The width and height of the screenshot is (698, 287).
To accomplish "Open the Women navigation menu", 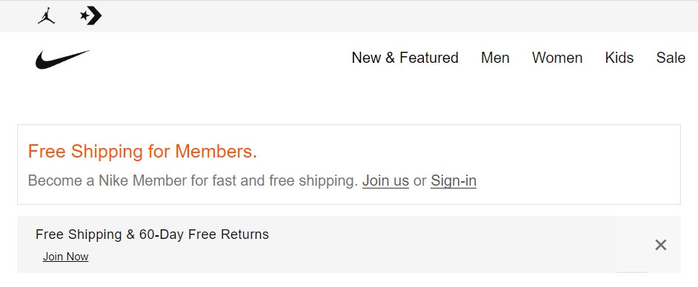I will tap(557, 58).
